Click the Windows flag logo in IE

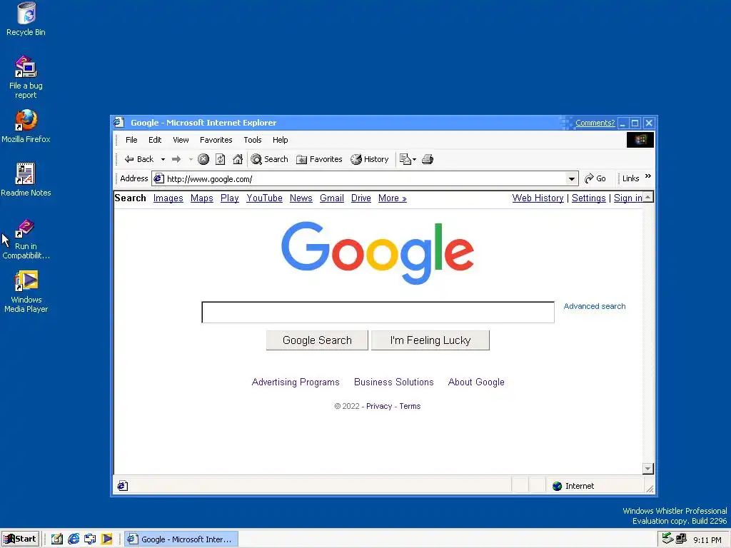coord(640,140)
